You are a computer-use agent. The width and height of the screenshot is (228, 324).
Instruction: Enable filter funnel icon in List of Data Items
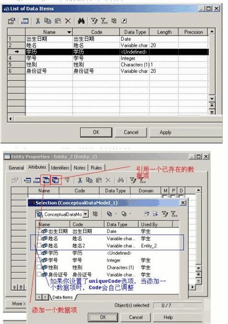(104, 21)
